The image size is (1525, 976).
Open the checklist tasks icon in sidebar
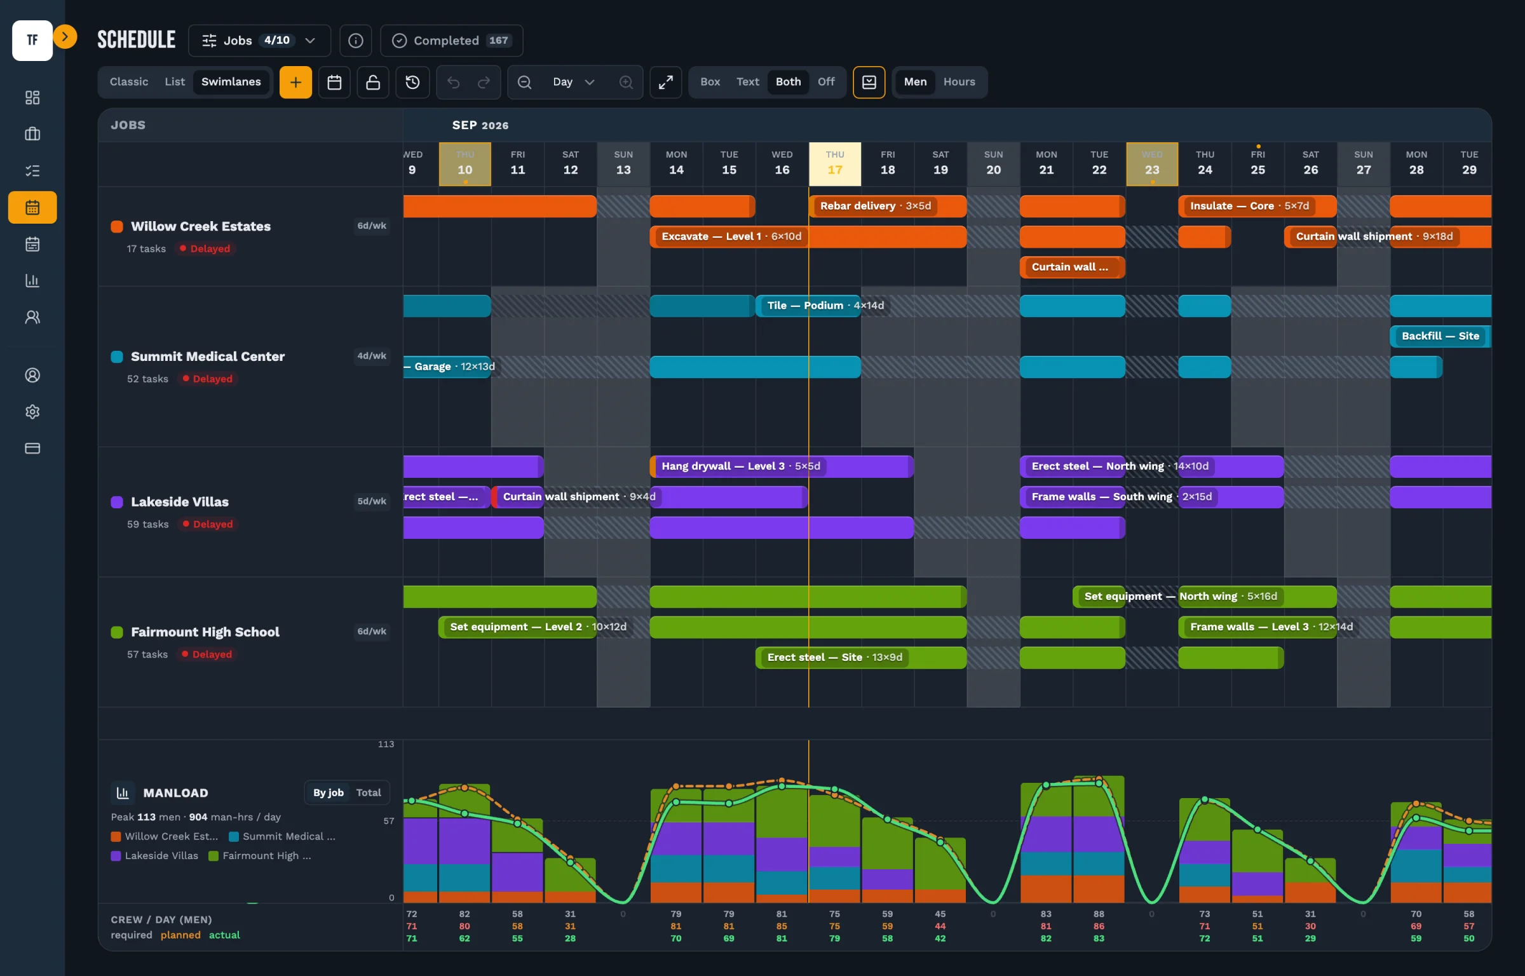32,171
